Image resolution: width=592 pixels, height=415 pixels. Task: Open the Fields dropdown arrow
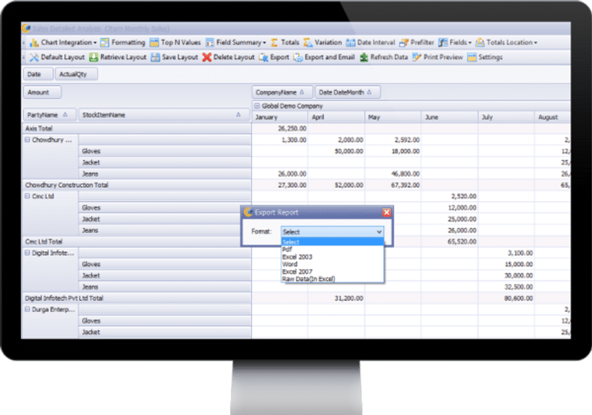tap(470, 43)
